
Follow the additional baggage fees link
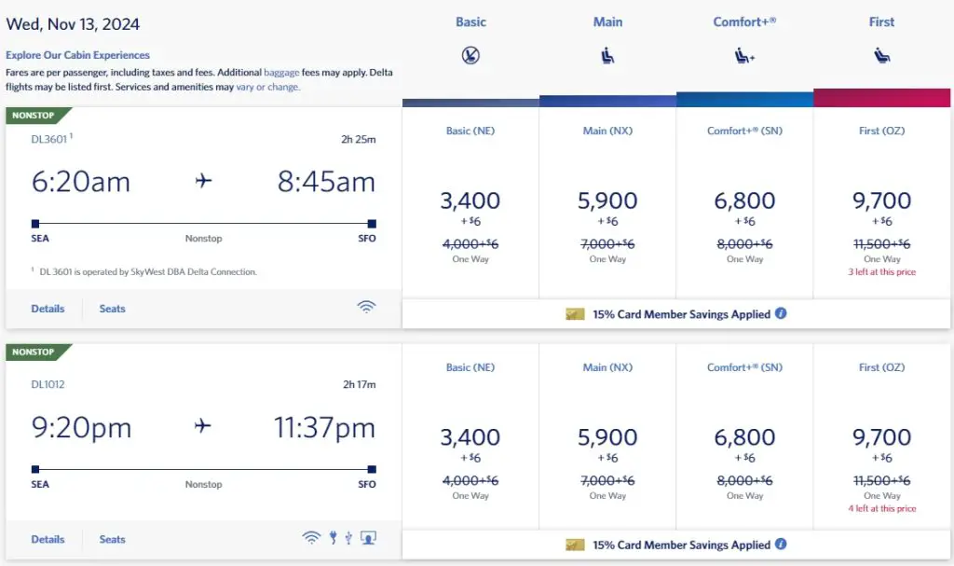(281, 72)
